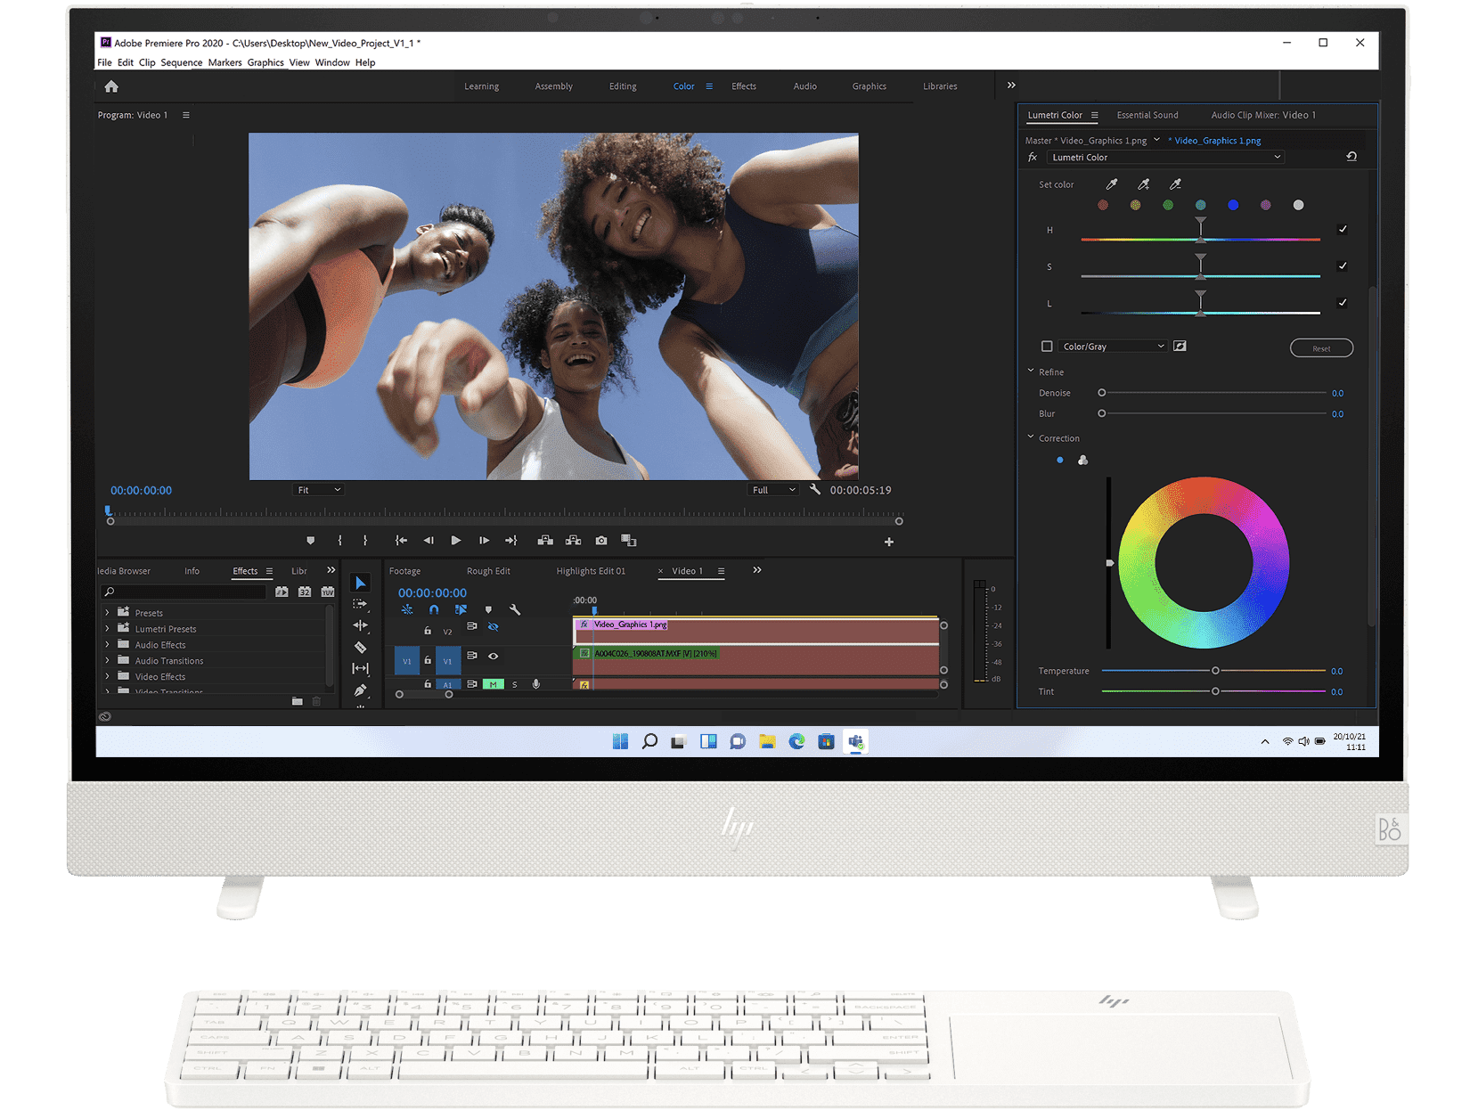Toggle V2 track output eye

(x=493, y=627)
